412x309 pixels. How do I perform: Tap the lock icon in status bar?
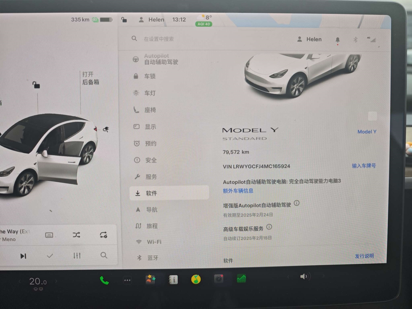pyautogui.click(x=124, y=20)
